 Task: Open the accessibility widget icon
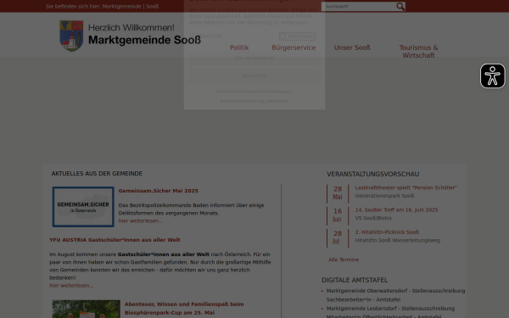click(x=492, y=76)
